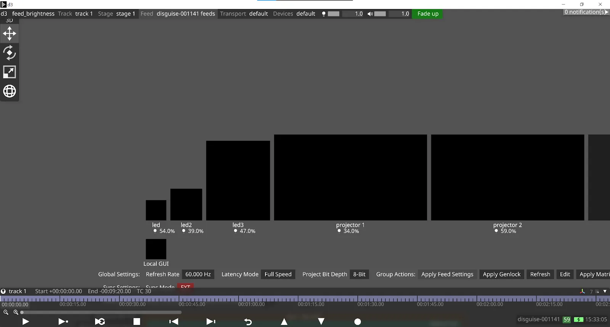Screen dimensions: 610x327
Task: Select the projector 2 feed rectangle
Action: pos(507,177)
